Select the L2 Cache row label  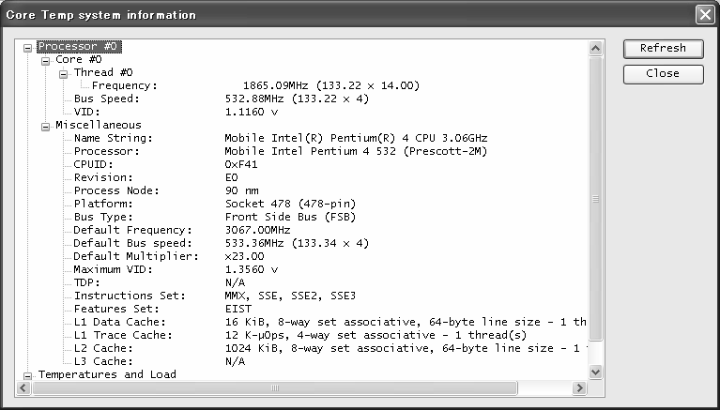coord(103,348)
